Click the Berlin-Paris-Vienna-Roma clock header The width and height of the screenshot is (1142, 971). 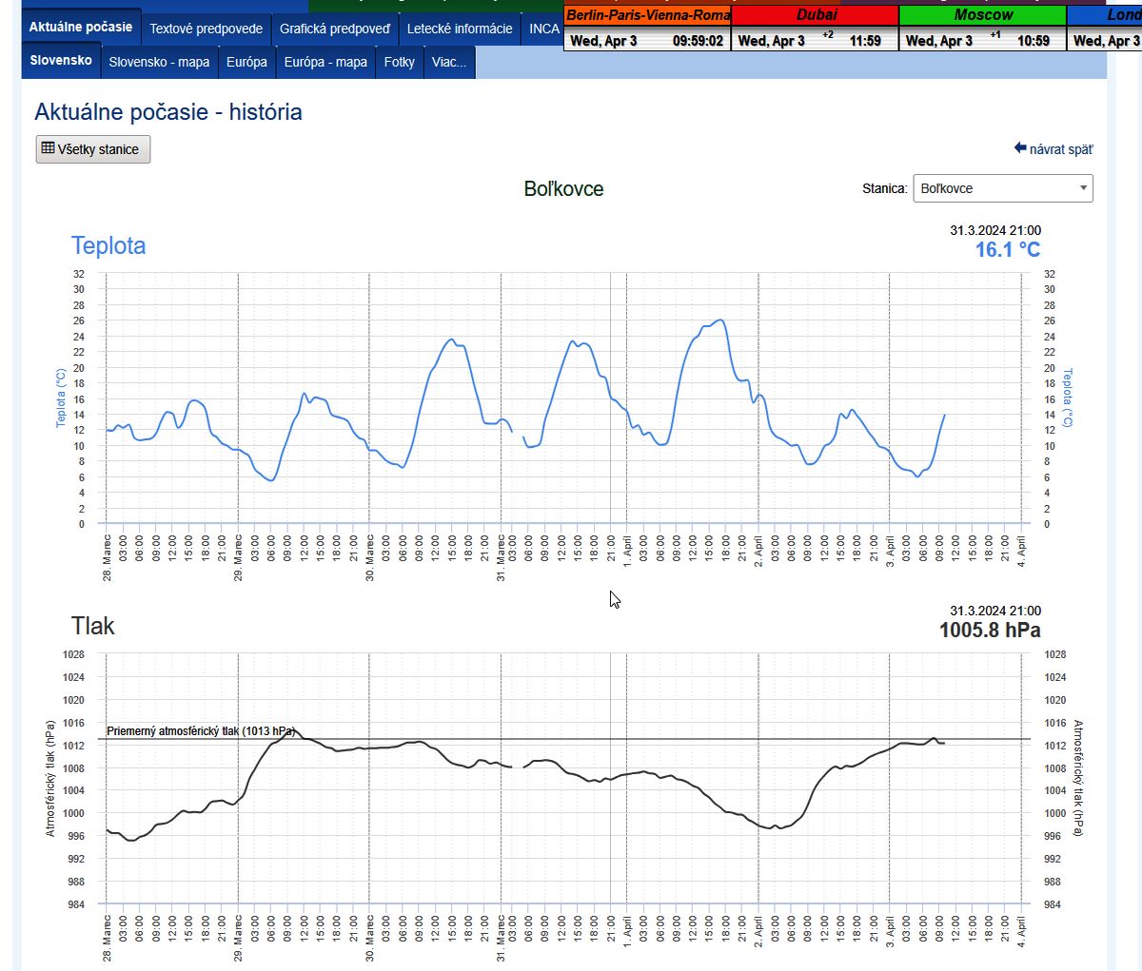[647, 15]
